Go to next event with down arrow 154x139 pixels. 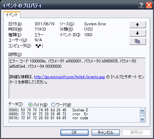138,33
